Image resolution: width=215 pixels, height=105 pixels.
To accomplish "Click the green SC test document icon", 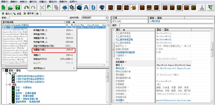I will point(210,7).
